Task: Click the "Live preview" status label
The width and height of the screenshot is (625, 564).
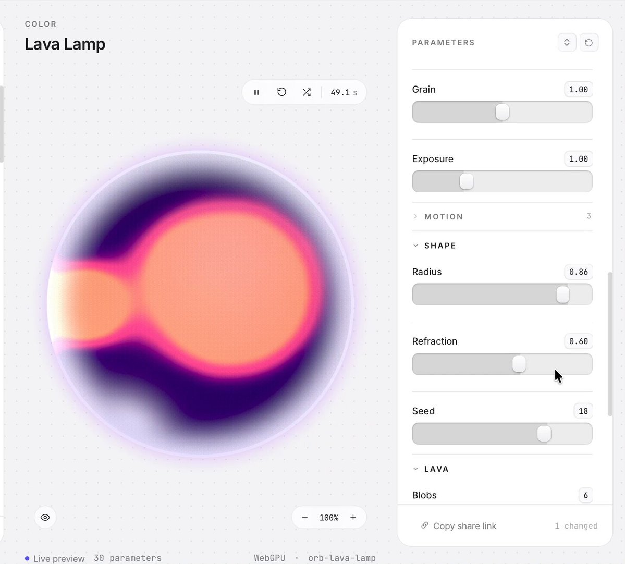Action: tap(59, 558)
